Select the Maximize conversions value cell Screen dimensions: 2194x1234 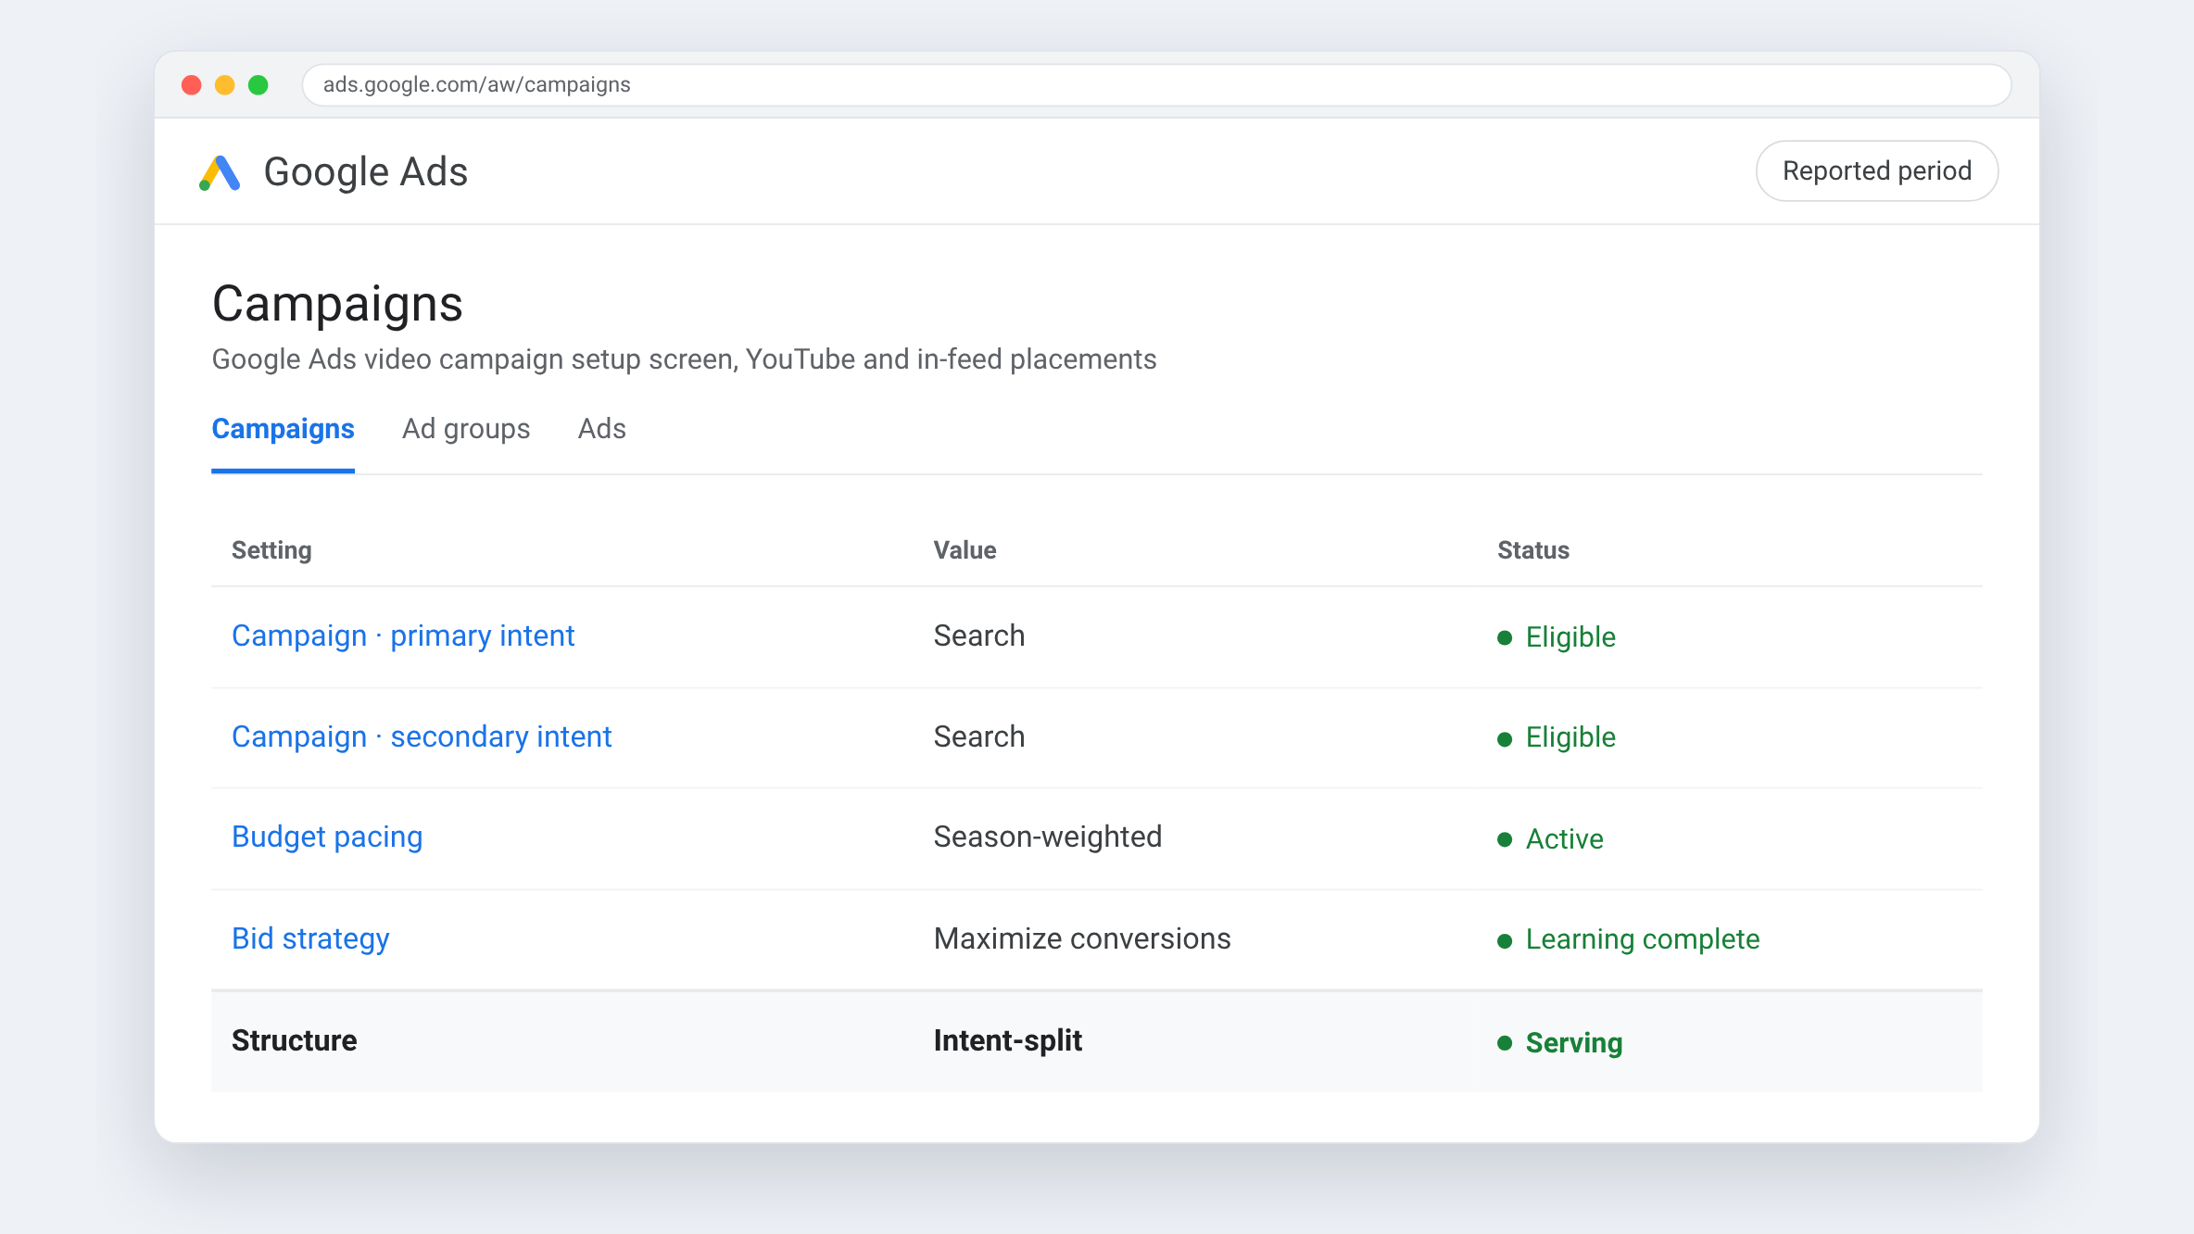tap(1082, 939)
